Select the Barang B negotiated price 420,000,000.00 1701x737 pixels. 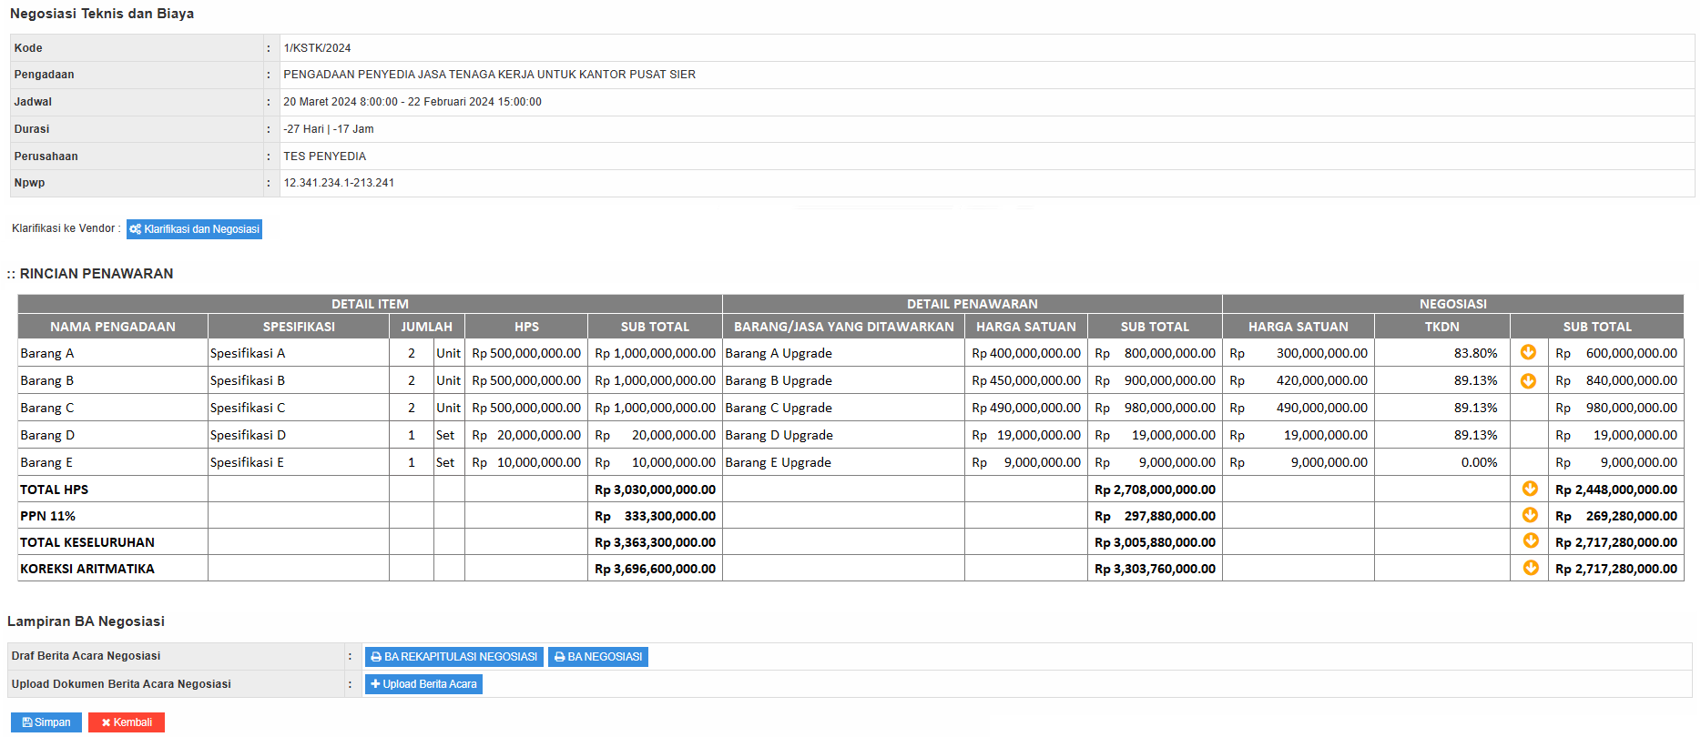tap(1320, 380)
